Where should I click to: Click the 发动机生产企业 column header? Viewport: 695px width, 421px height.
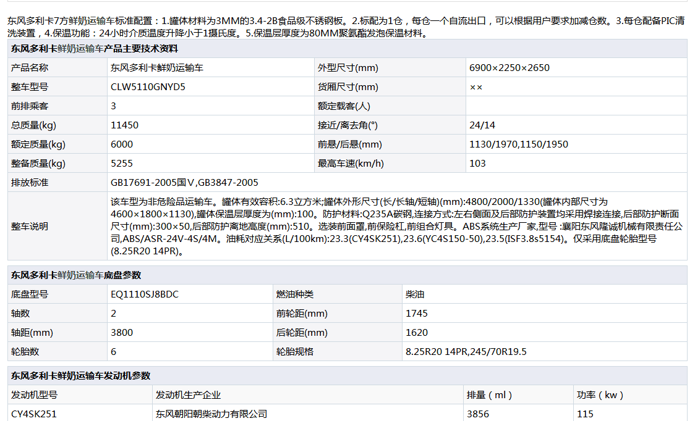click(188, 394)
